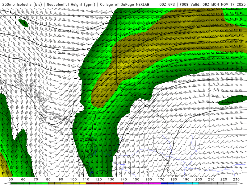Select the brightest green swatch just before 80
This screenshot has height=185, width=247.
45,183
